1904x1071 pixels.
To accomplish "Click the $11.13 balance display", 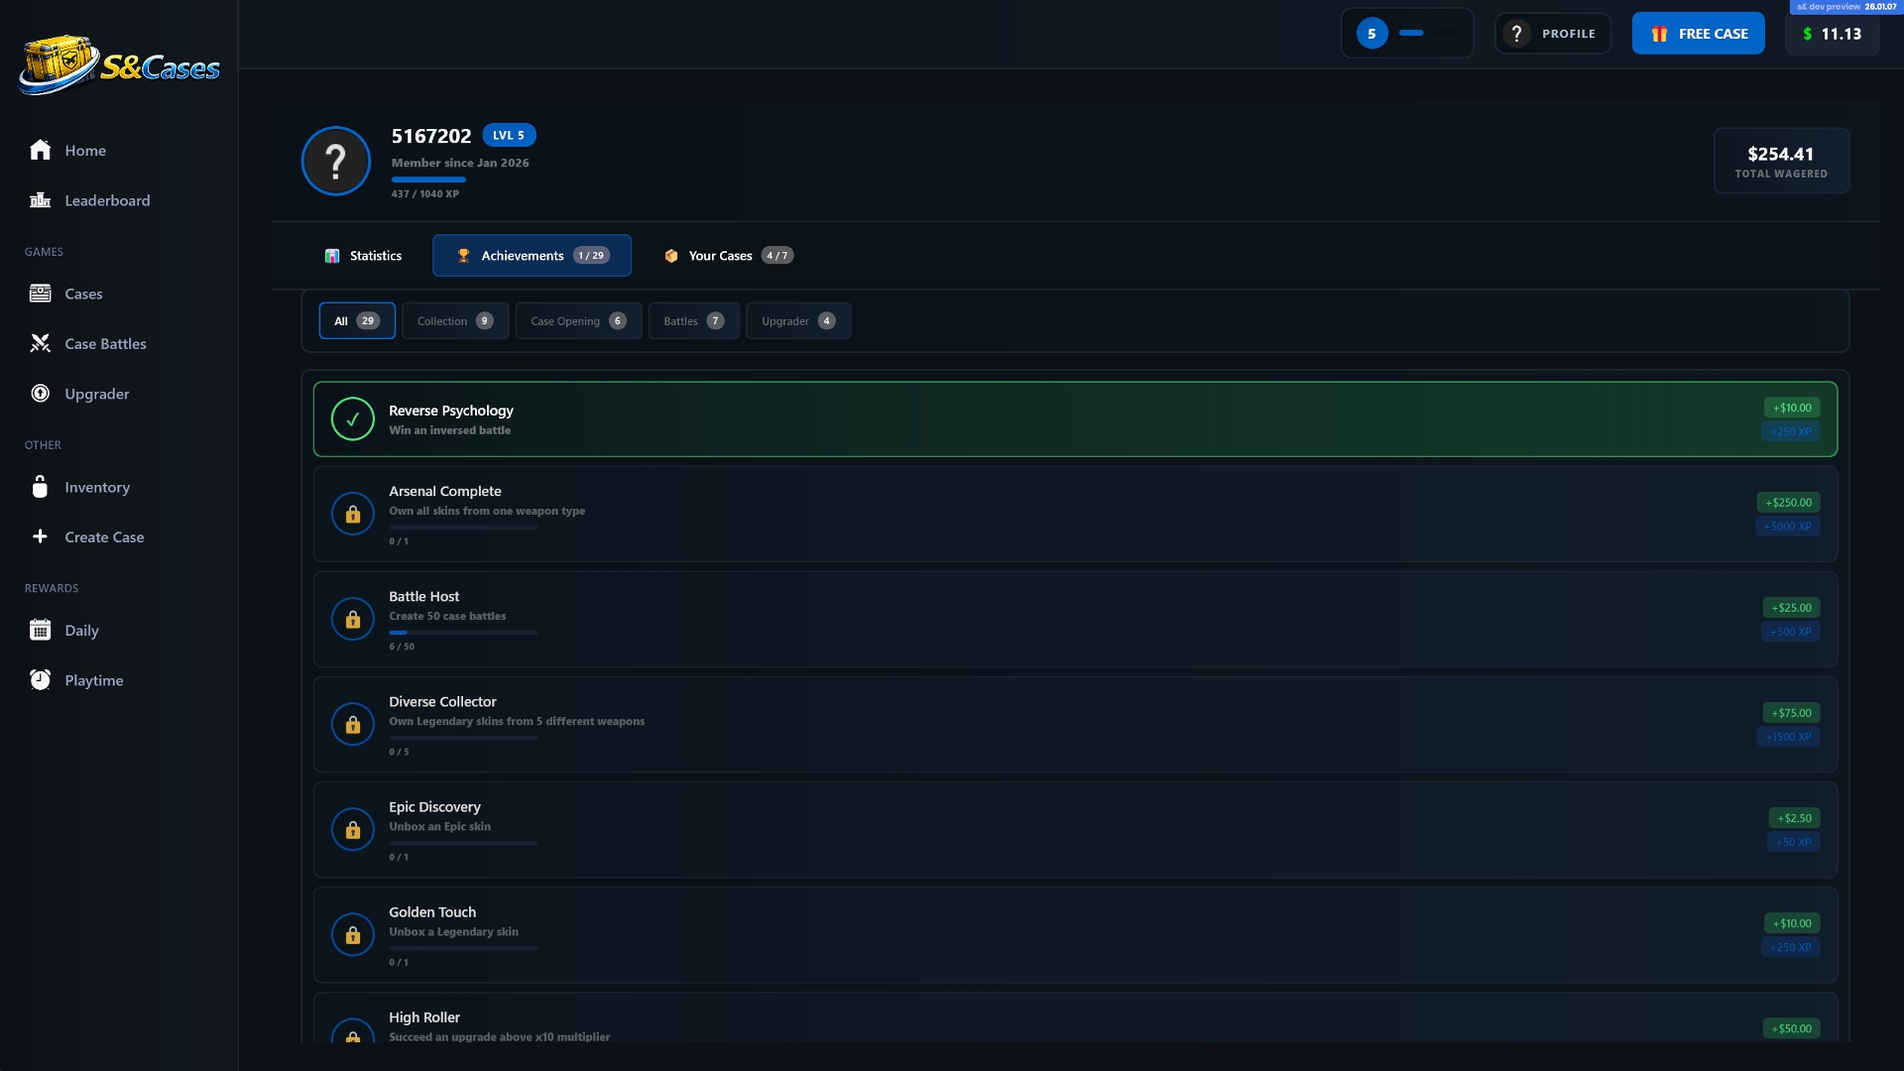I will point(1832,34).
